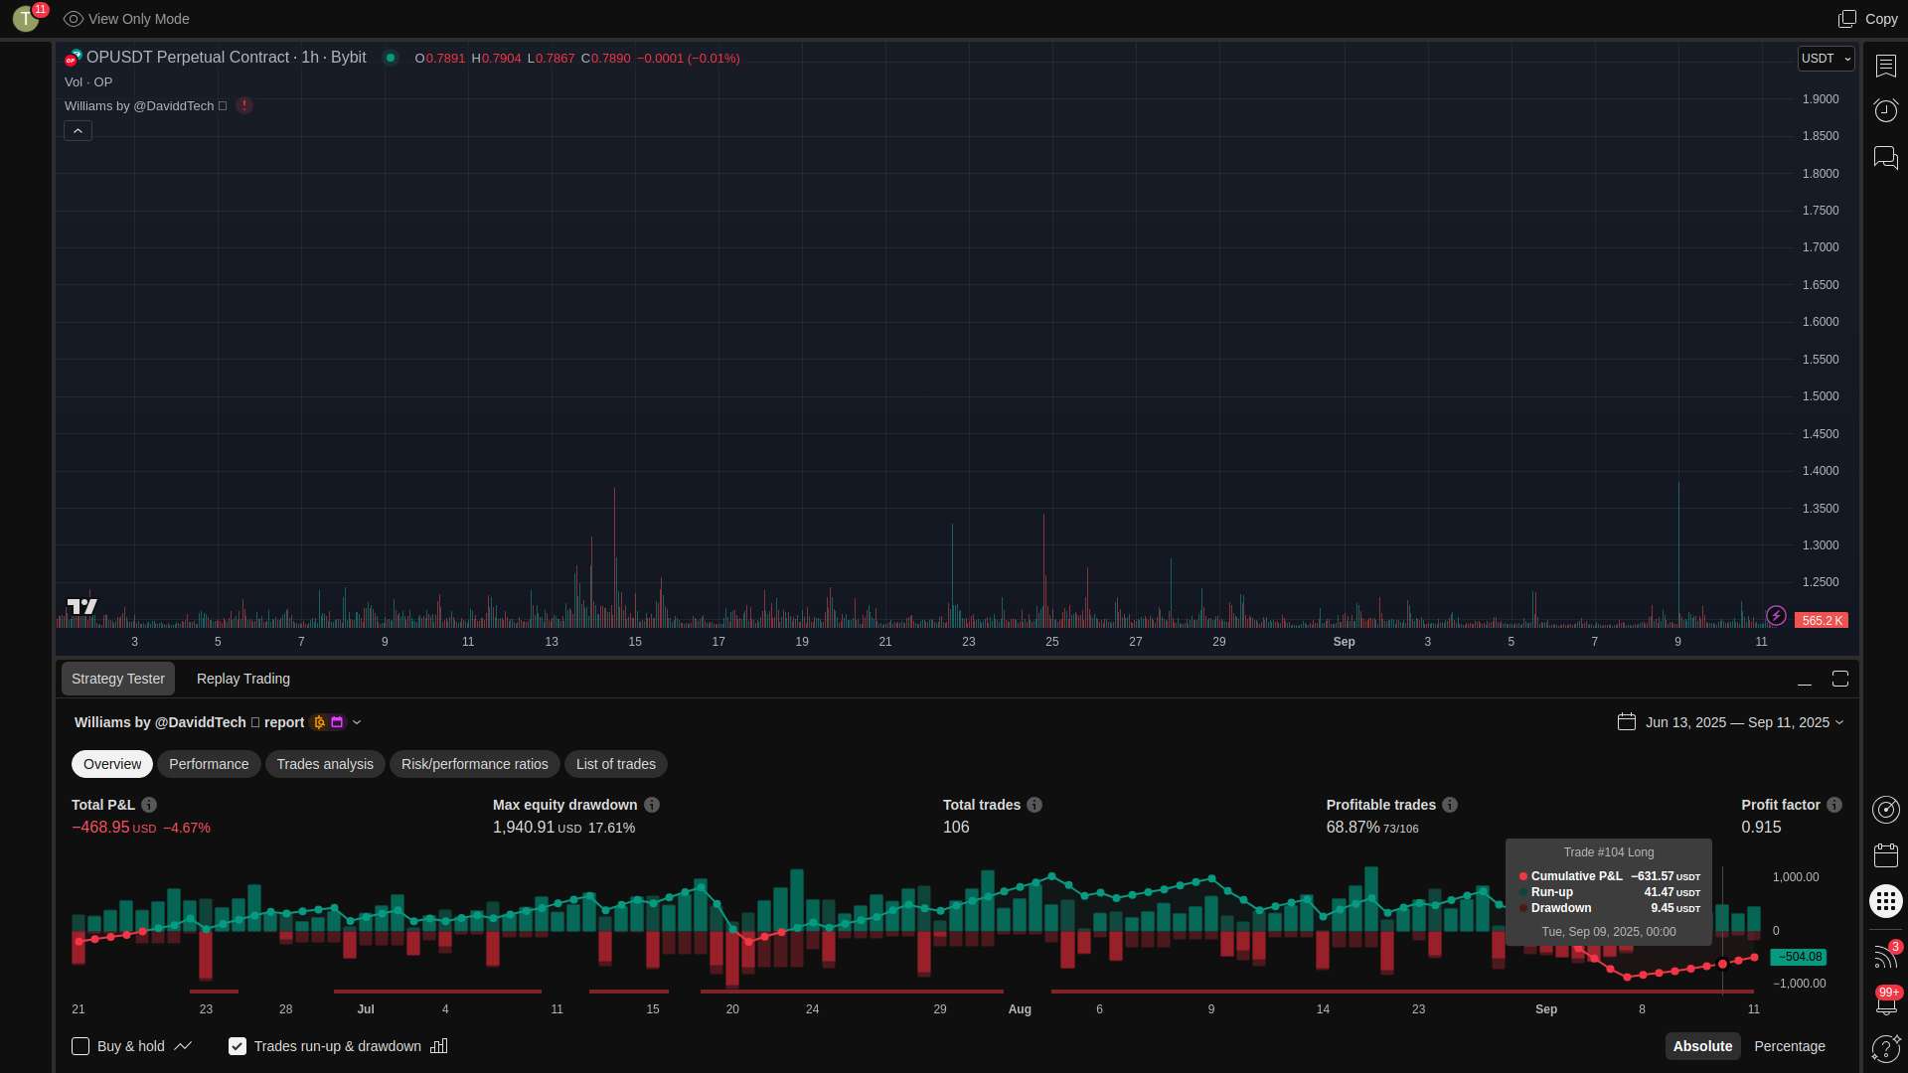Click the green market status dot
Screen dimensions: 1908x1073
[x=391, y=58]
